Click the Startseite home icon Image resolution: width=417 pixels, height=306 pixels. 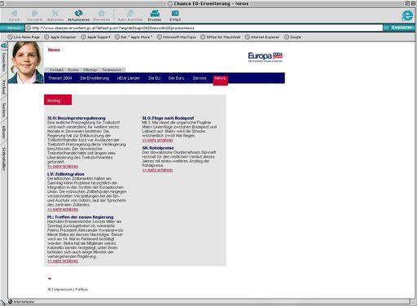click(x=102, y=13)
